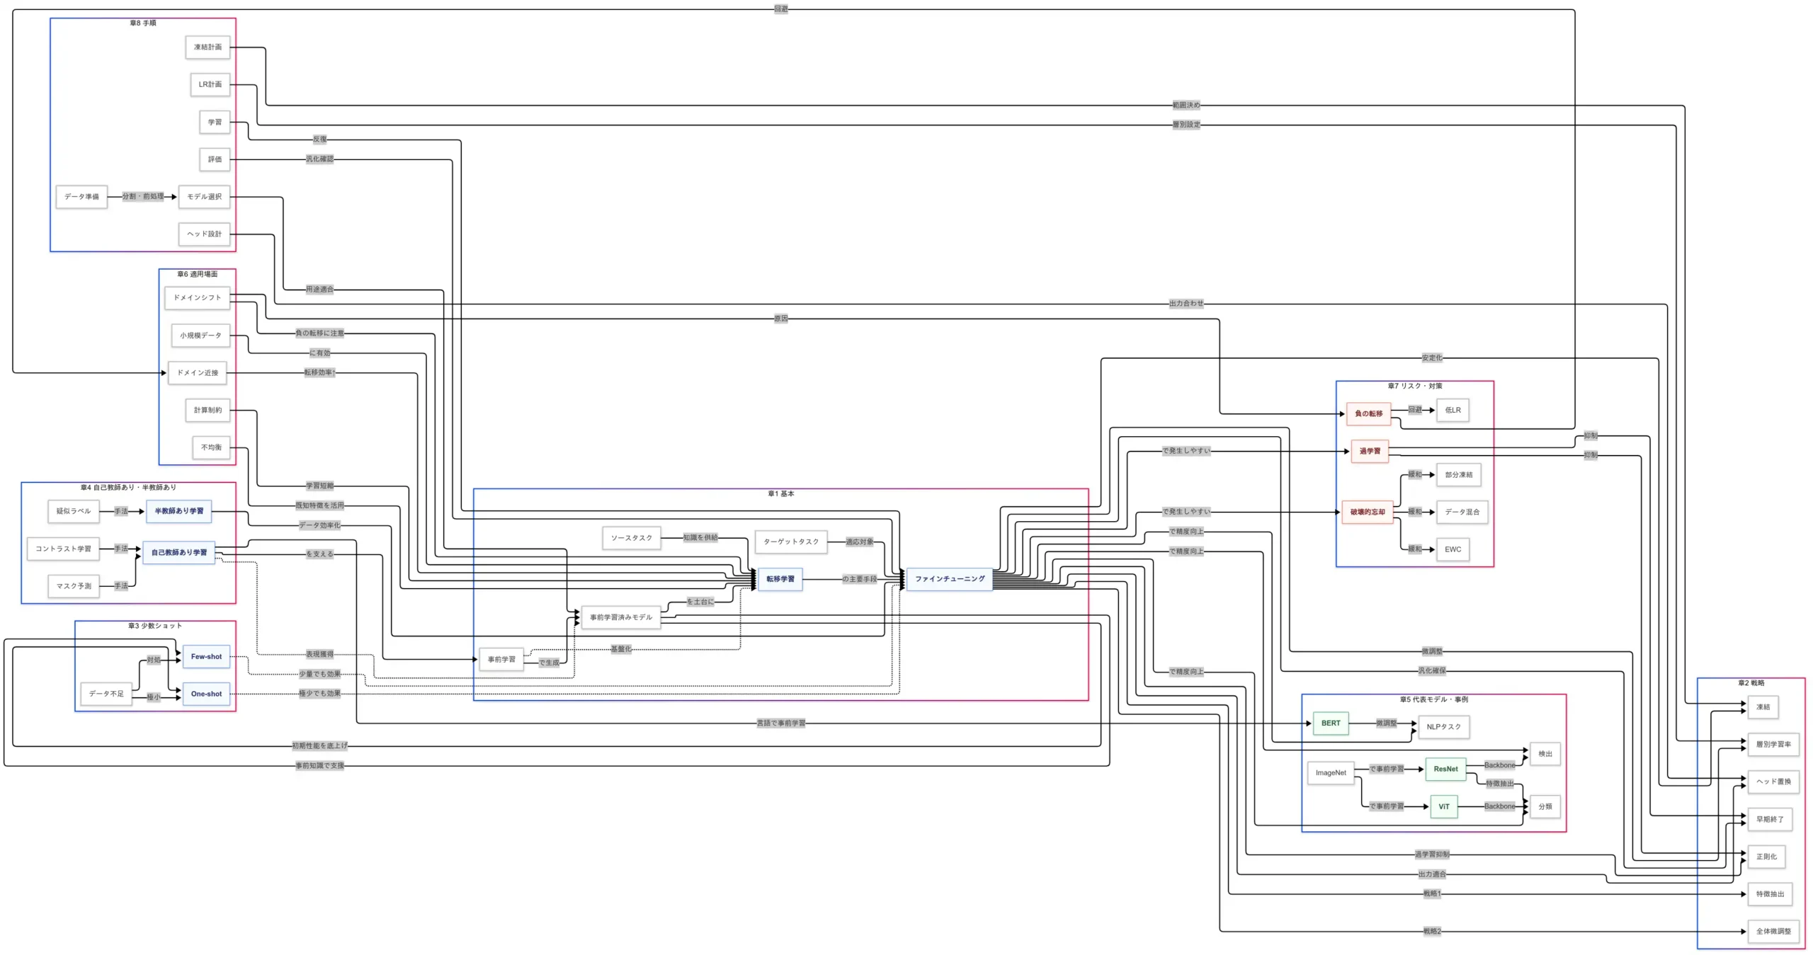Select the EWC node
1813x955 pixels.
point(1453,549)
